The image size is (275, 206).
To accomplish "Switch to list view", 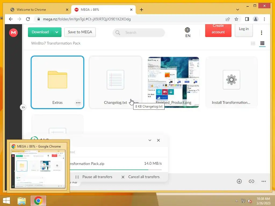I will [x=253, y=43].
